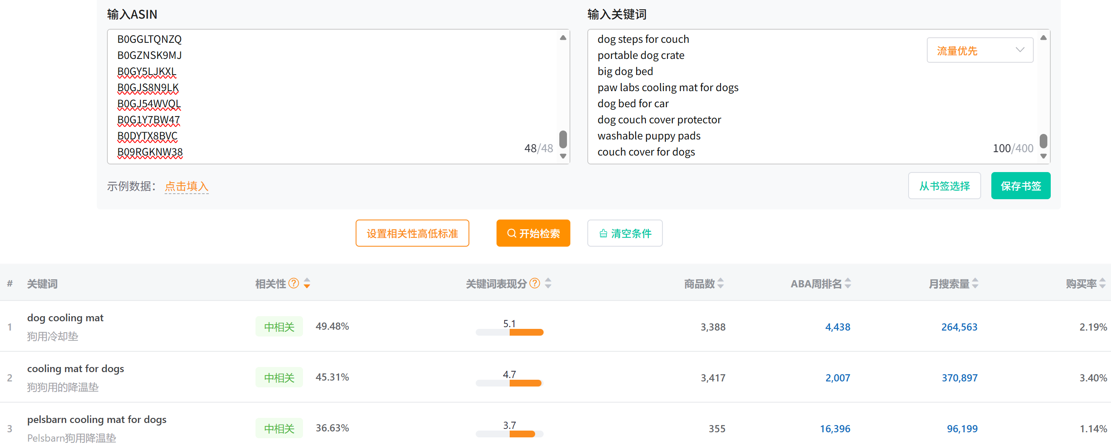Click keyword line 'dog couch cover protector'
This screenshot has width=1111, height=445.
(x=659, y=120)
